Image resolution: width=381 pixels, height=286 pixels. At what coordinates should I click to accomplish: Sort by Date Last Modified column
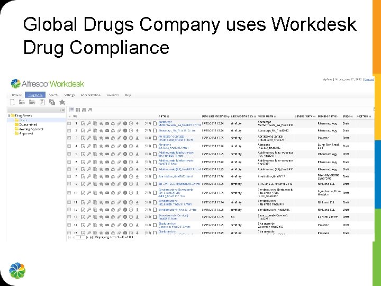coord(215,117)
